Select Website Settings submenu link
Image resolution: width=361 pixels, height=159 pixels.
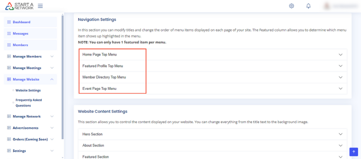point(28,91)
